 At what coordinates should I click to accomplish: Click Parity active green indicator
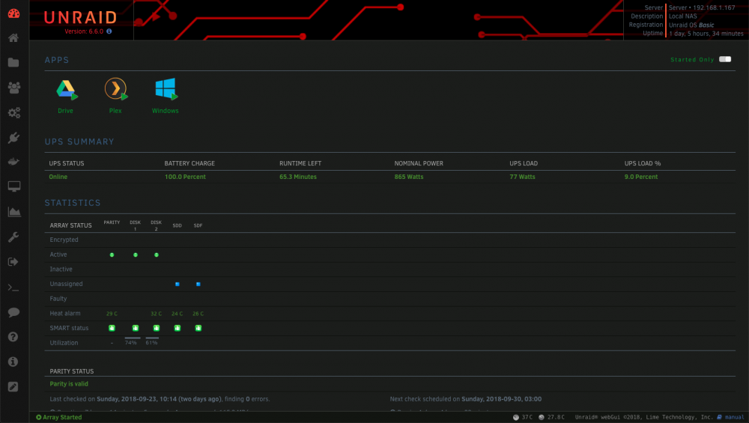112,255
